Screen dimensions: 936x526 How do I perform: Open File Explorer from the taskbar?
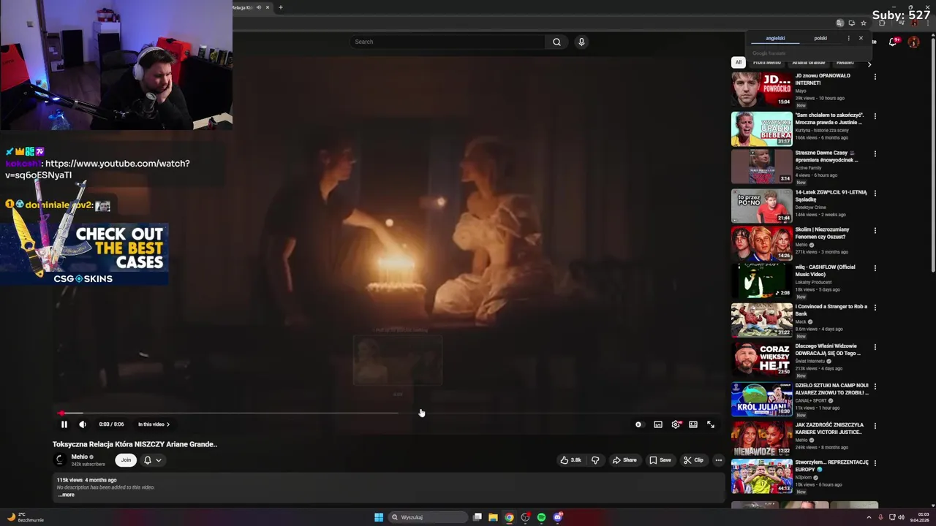coord(494,517)
